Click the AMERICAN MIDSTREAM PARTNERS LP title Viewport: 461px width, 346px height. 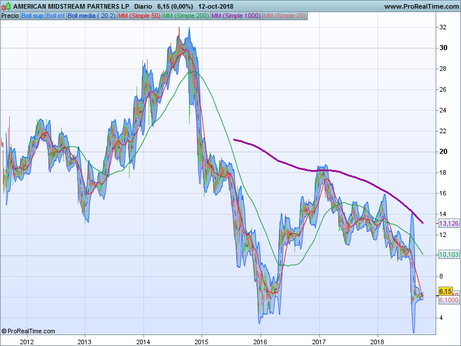click(71, 6)
